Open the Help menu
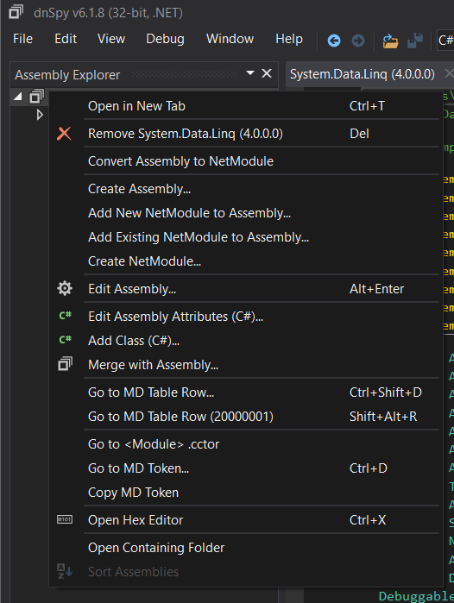Image resolution: width=454 pixels, height=603 pixels. click(x=289, y=39)
